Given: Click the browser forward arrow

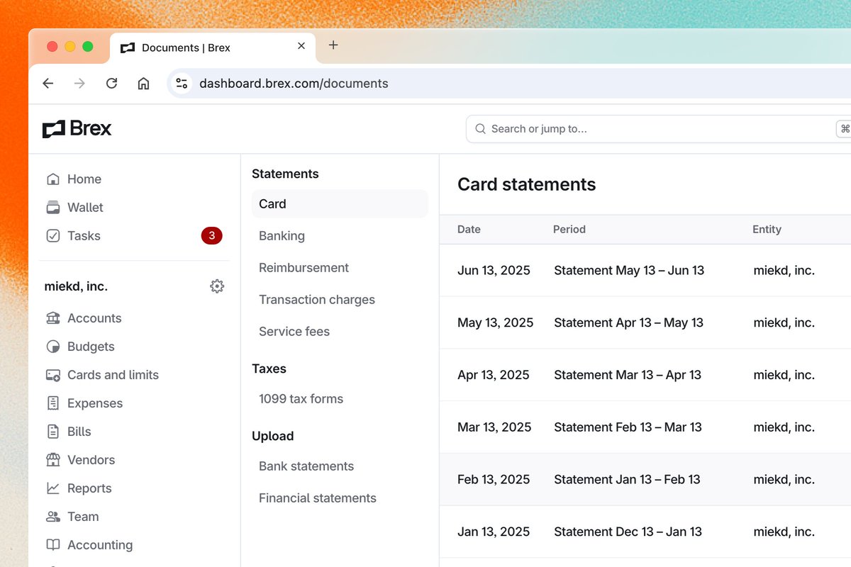Looking at the screenshot, I should pos(79,84).
